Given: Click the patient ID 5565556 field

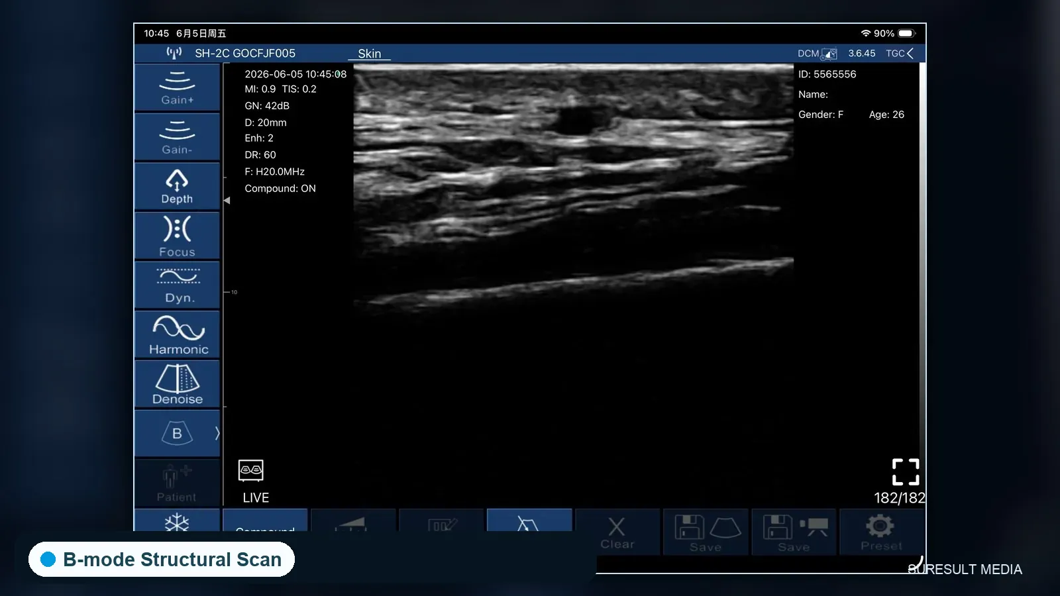Looking at the screenshot, I should point(827,74).
